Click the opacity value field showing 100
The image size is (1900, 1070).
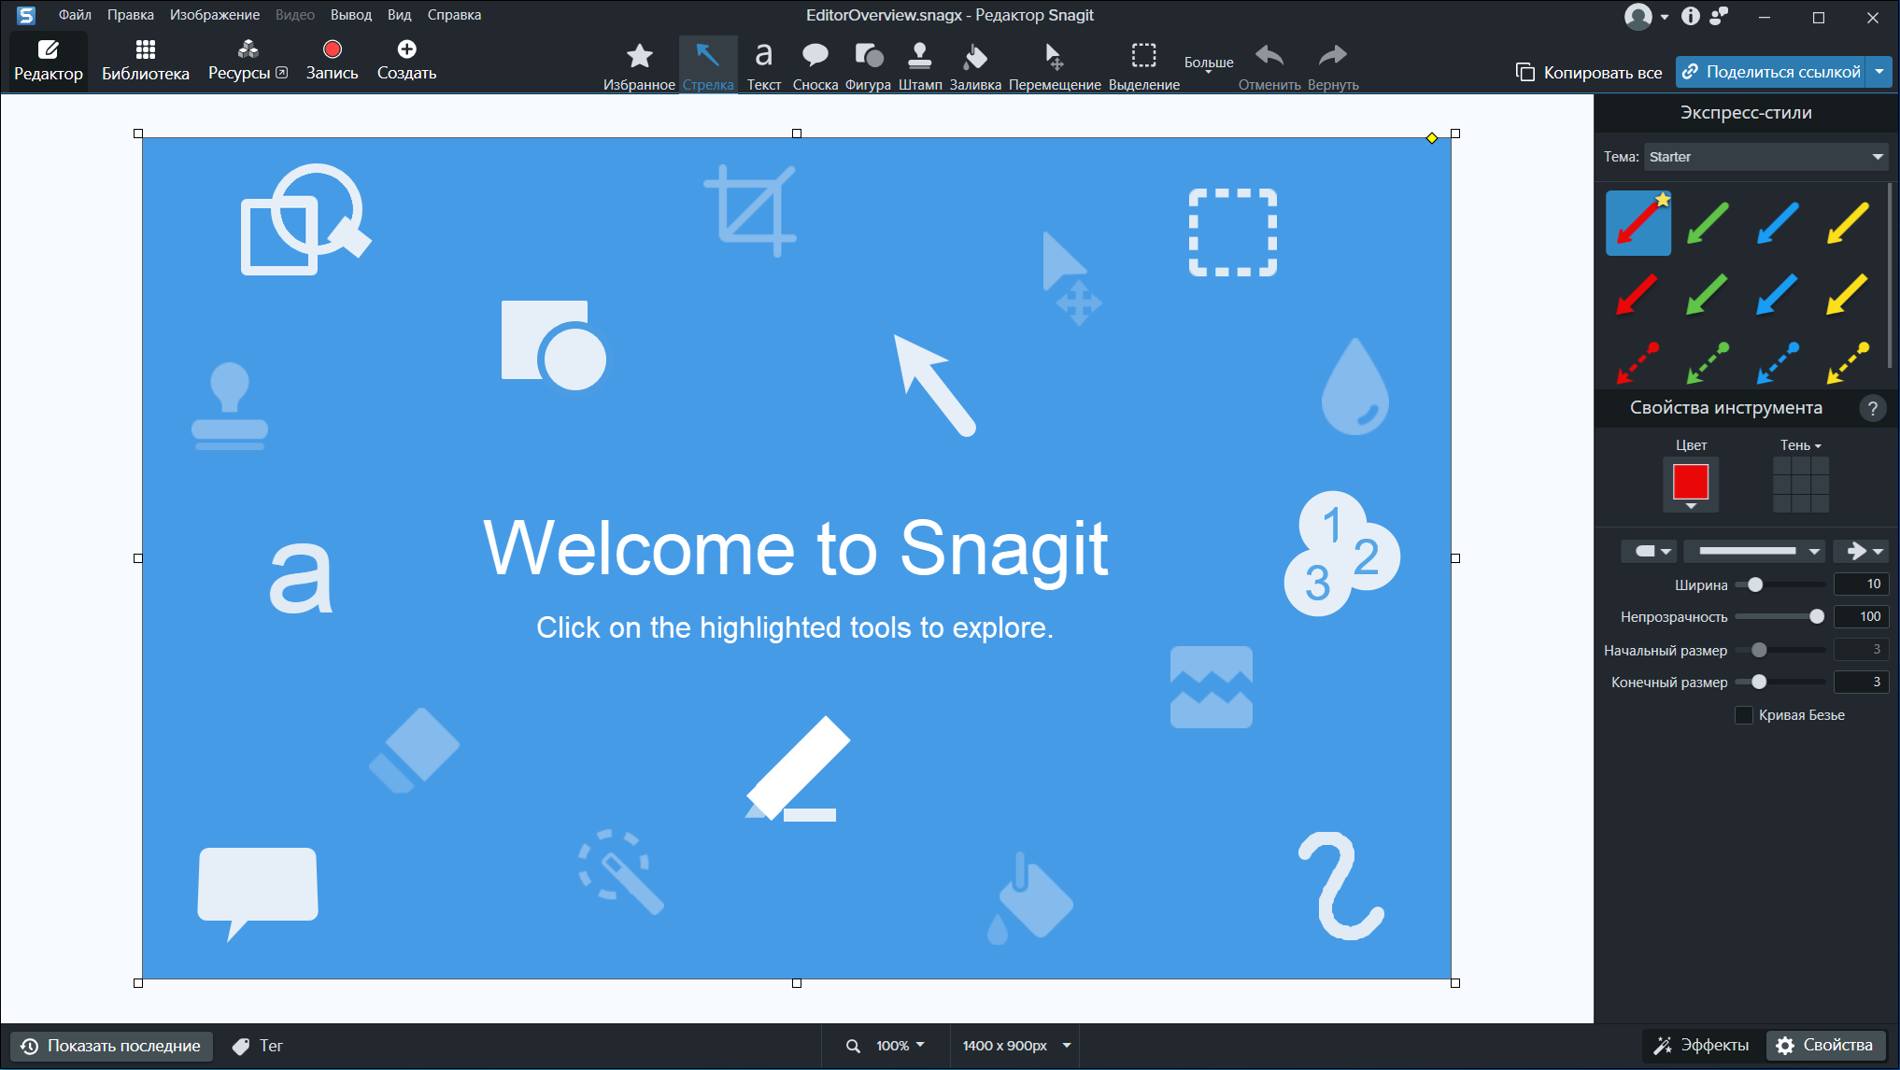(1861, 616)
